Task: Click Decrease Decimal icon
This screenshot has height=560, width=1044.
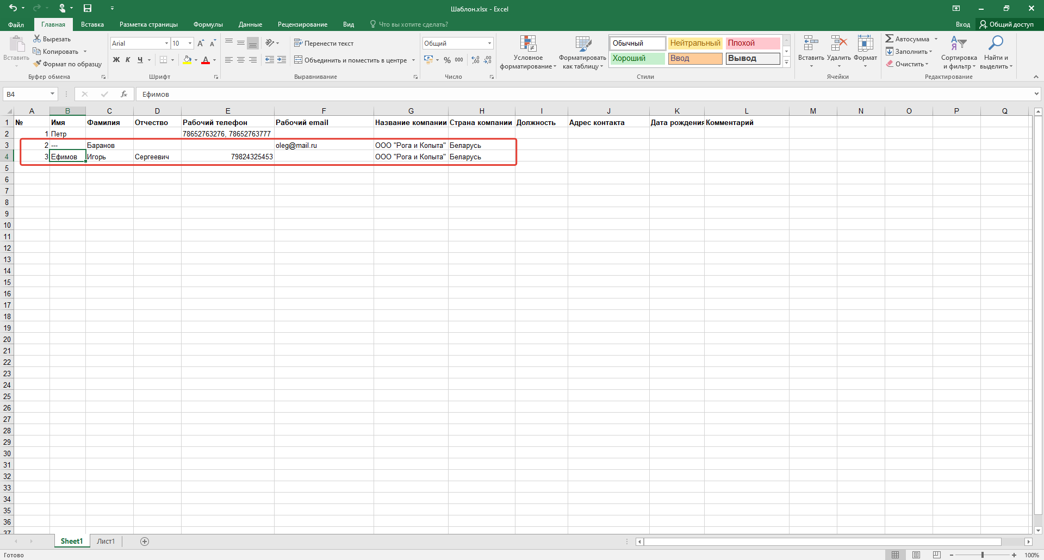Action: pos(488,60)
